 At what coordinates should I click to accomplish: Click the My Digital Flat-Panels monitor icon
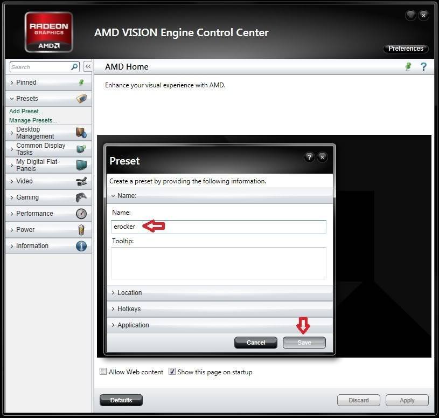pos(81,165)
